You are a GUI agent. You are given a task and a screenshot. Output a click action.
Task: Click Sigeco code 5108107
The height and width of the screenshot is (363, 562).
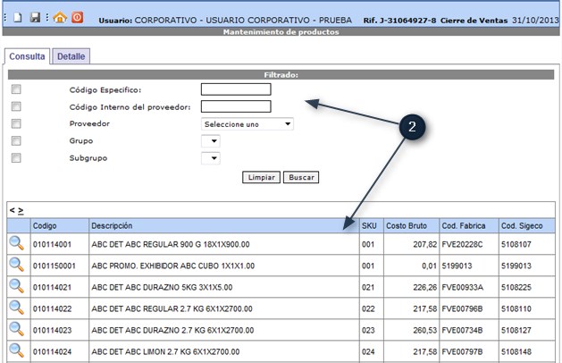[516, 245]
